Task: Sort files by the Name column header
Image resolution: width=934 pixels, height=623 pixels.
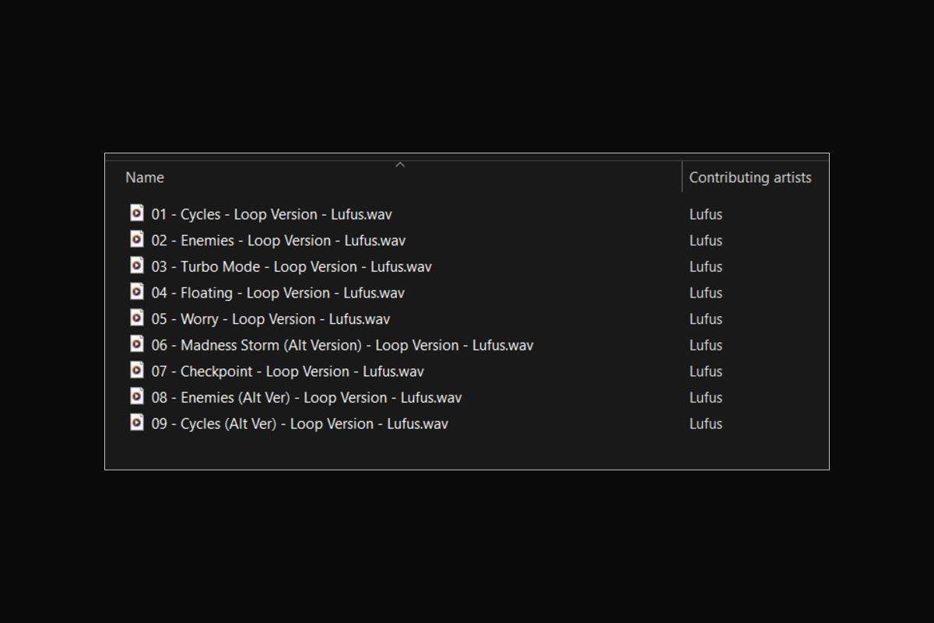Action: (145, 178)
